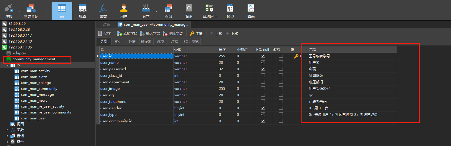451x146 pixels.
Task: Switch to the 注释 tab
Action: click(175, 42)
